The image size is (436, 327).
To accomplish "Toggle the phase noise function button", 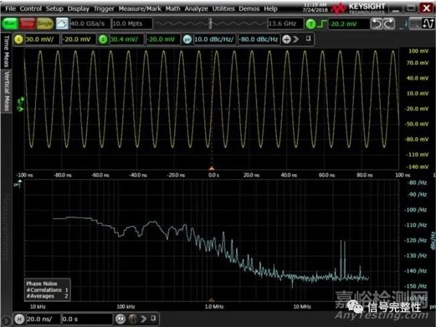I will tap(187, 39).
